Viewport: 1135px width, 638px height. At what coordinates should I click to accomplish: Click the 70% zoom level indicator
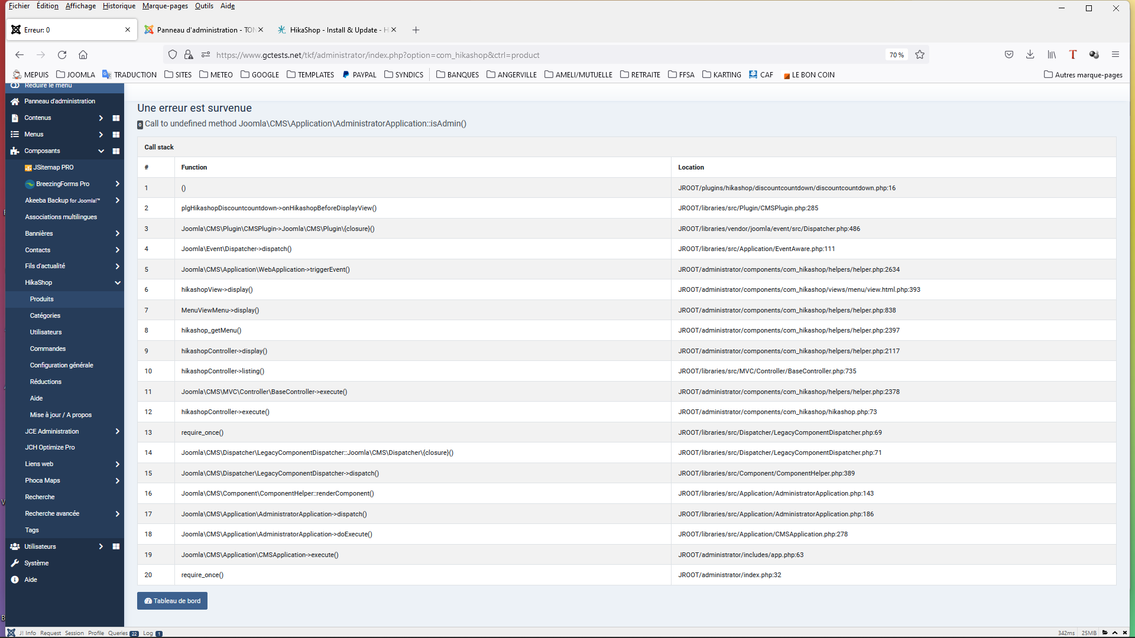click(x=896, y=55)
